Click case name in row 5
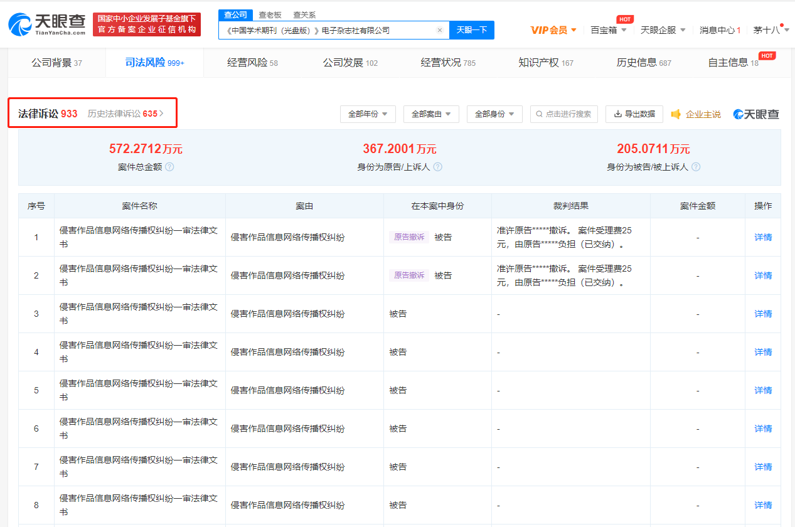Screen dimensions: 795x527 coord(139,390)
